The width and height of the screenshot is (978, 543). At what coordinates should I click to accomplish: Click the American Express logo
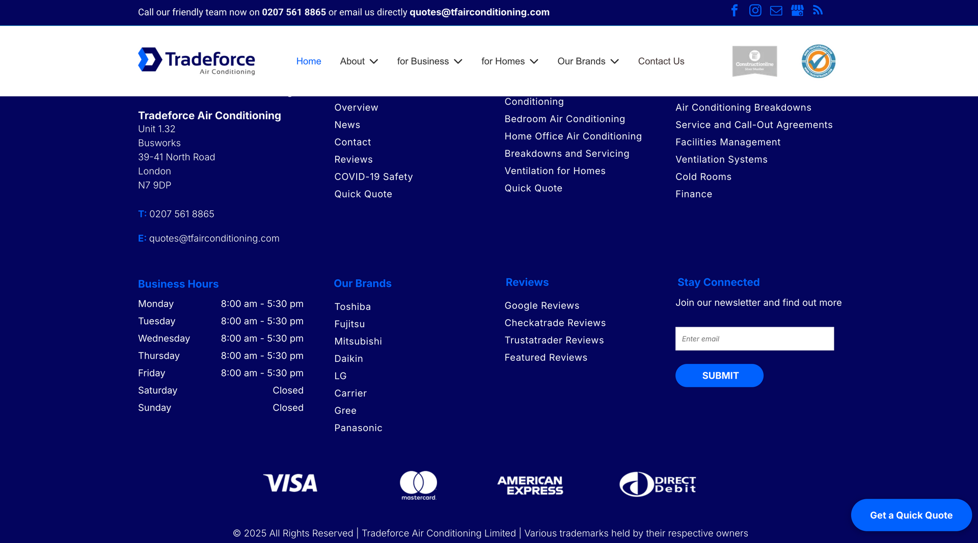click(x=530, y=485)
